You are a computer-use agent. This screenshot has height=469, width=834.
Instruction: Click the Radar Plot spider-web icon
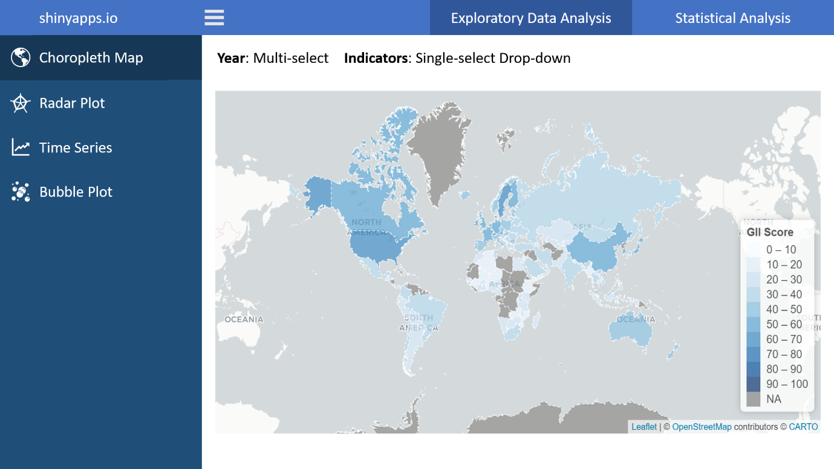click(21, 103)
